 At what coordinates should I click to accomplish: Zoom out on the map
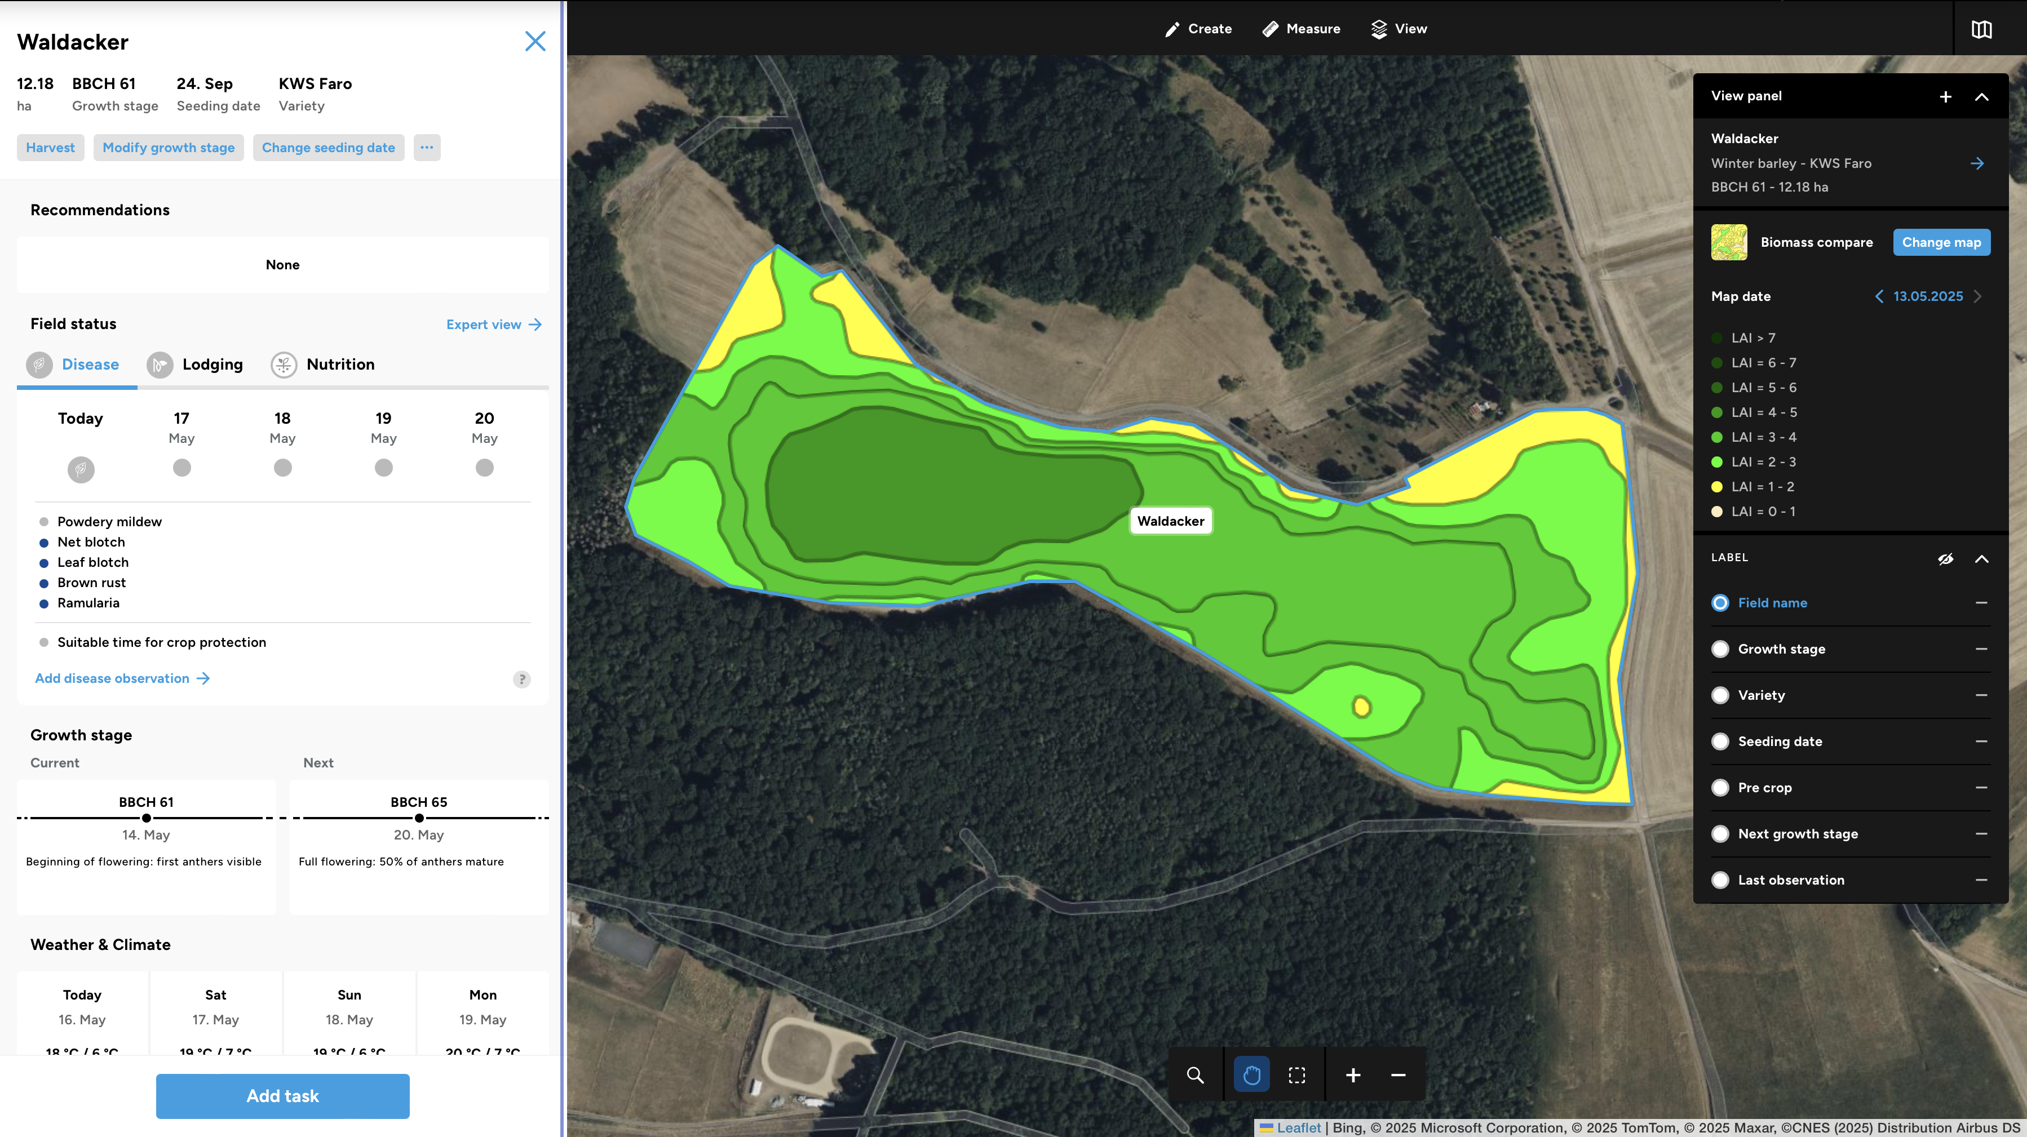1398,1074
